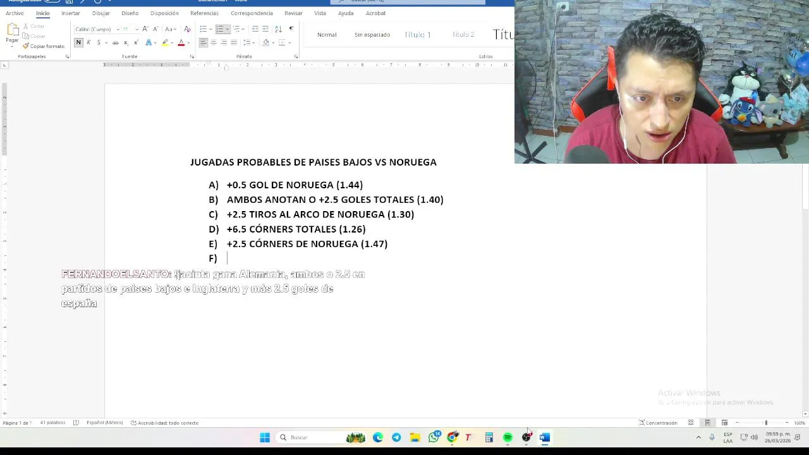The height and width of the screenshot is (455, 809).
Task: Sort text with the A-Z sort icon
Action: [279, 29]
